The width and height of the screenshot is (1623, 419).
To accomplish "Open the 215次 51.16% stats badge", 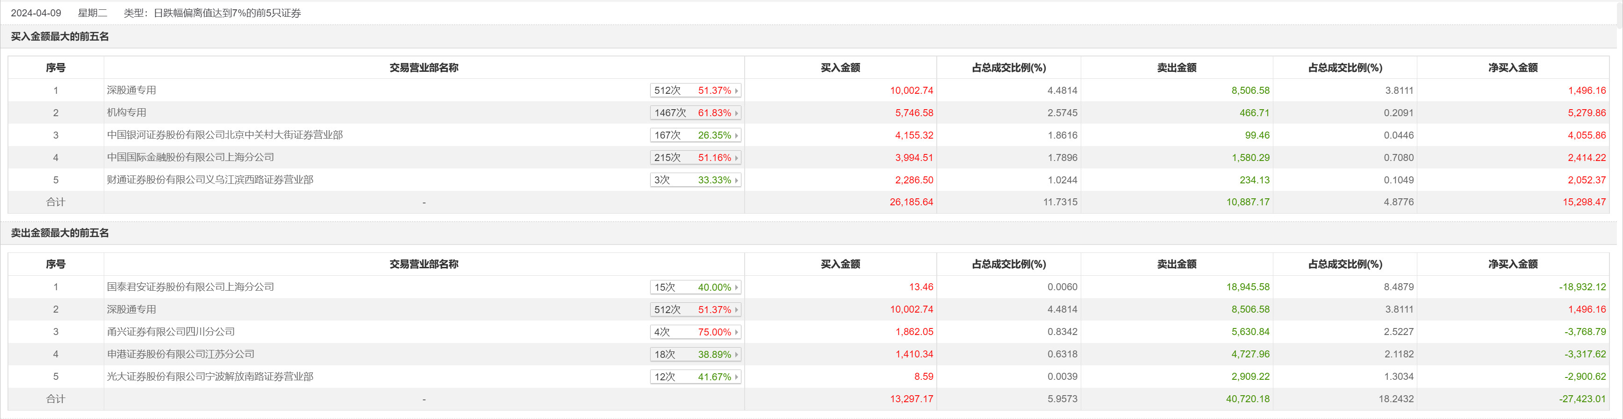I will coord(695,158).
